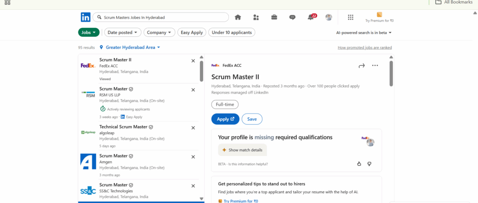This screenshot has width=478, height=203.
Task: Save the Scrum Master II job
Action: [252, 119]
